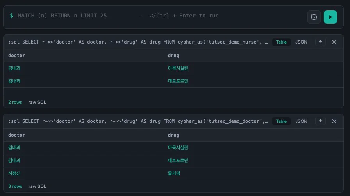The height and width of the screenshot is (196, 350).
Task: Switch the doctor result to JSON view
Action: click(301, 121)
